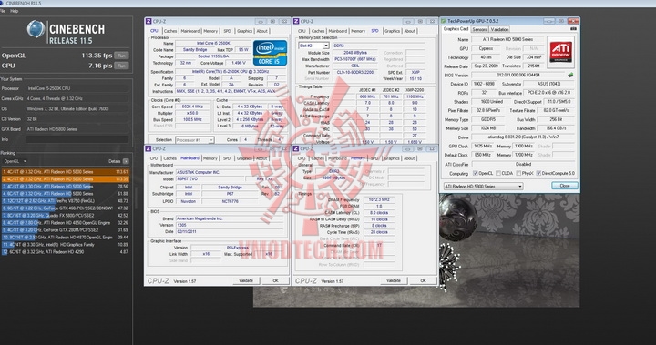The height and width of the screenshot is (345, 656).
Task: Toggle the CUDA checkbox in GPU-Z
Action: (x=497, y=173)
